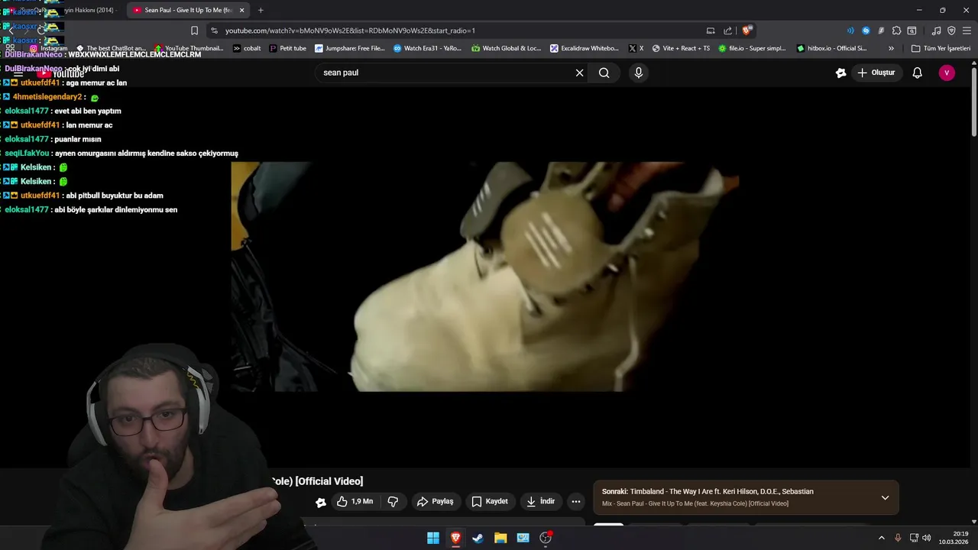Click the share page icon in address bar
The width and height of the screenshot is (978, 550).
click(x=727, y=31)
